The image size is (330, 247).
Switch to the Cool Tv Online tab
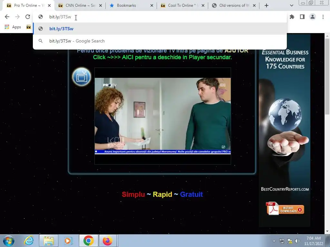(x=183, y=6)
